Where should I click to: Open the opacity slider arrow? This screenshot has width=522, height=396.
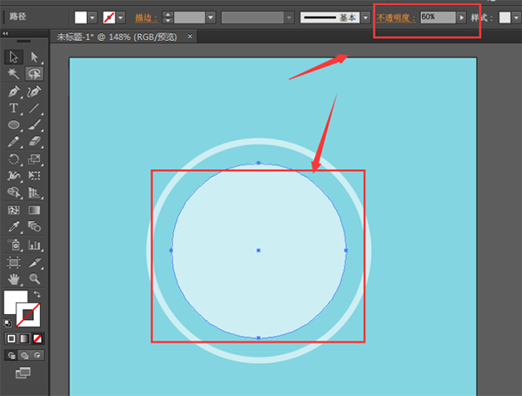click(x=461, y=17)
